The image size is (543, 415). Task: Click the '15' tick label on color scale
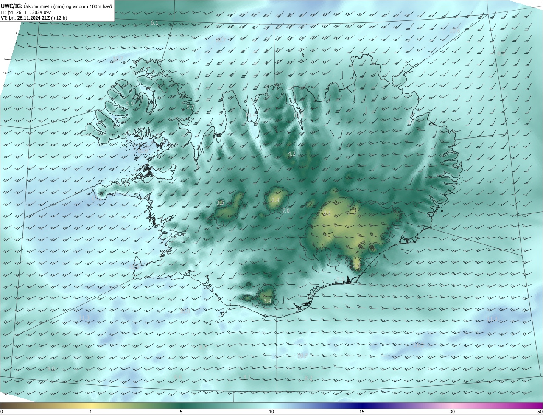362,412
